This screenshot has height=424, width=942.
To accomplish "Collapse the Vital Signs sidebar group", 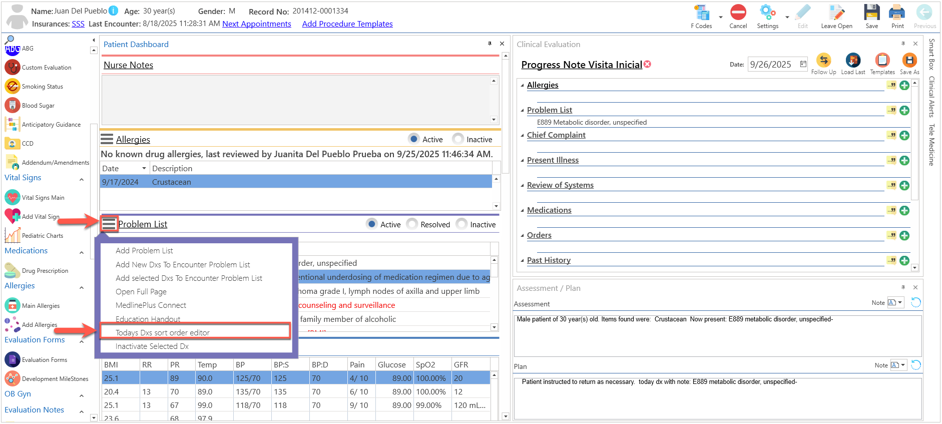I will tap(82, 179).
